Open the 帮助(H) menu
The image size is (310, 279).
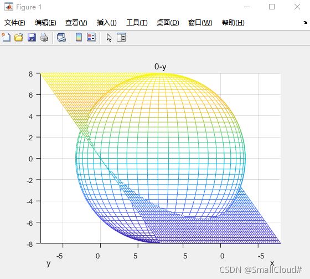tap(233, 23)
